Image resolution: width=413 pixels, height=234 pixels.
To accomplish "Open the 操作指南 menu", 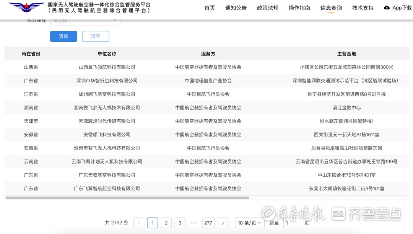I will [x=299, y=8].
